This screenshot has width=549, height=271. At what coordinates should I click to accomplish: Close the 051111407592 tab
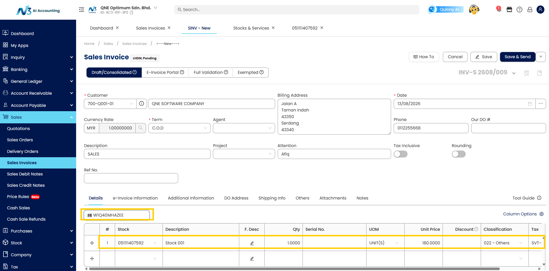[322, 28]
